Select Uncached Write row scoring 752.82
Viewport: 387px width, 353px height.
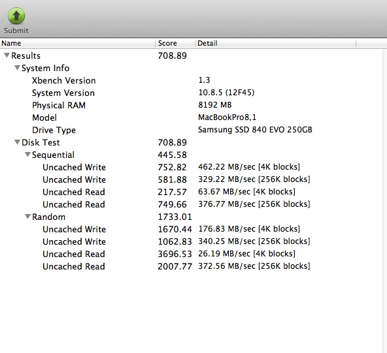tap(192, 167)
